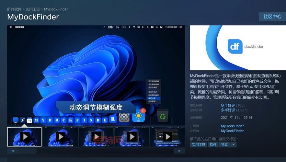Click the magnifier search icon in preview menu bar
Screen dimensions: 286x162
click(157, 27)
